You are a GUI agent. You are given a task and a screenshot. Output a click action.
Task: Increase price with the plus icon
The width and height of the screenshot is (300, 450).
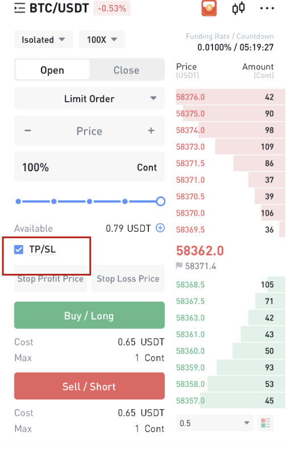coord(151,131)
